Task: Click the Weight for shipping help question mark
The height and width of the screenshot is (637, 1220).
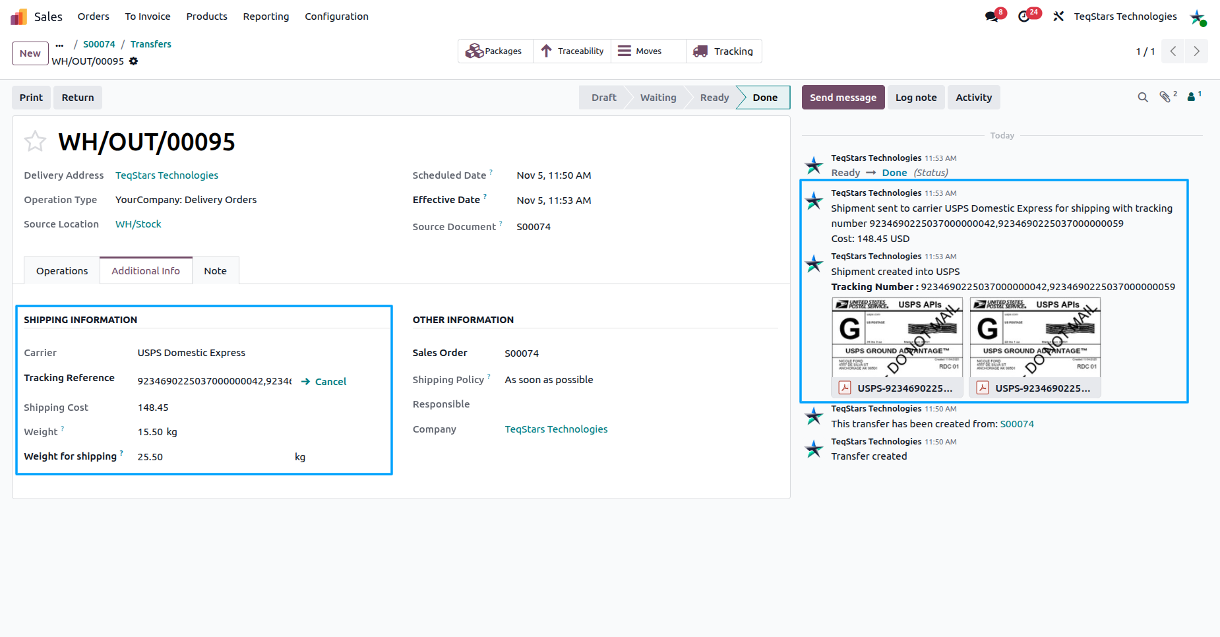Action: pyautogui.click(x=121, y=453)
